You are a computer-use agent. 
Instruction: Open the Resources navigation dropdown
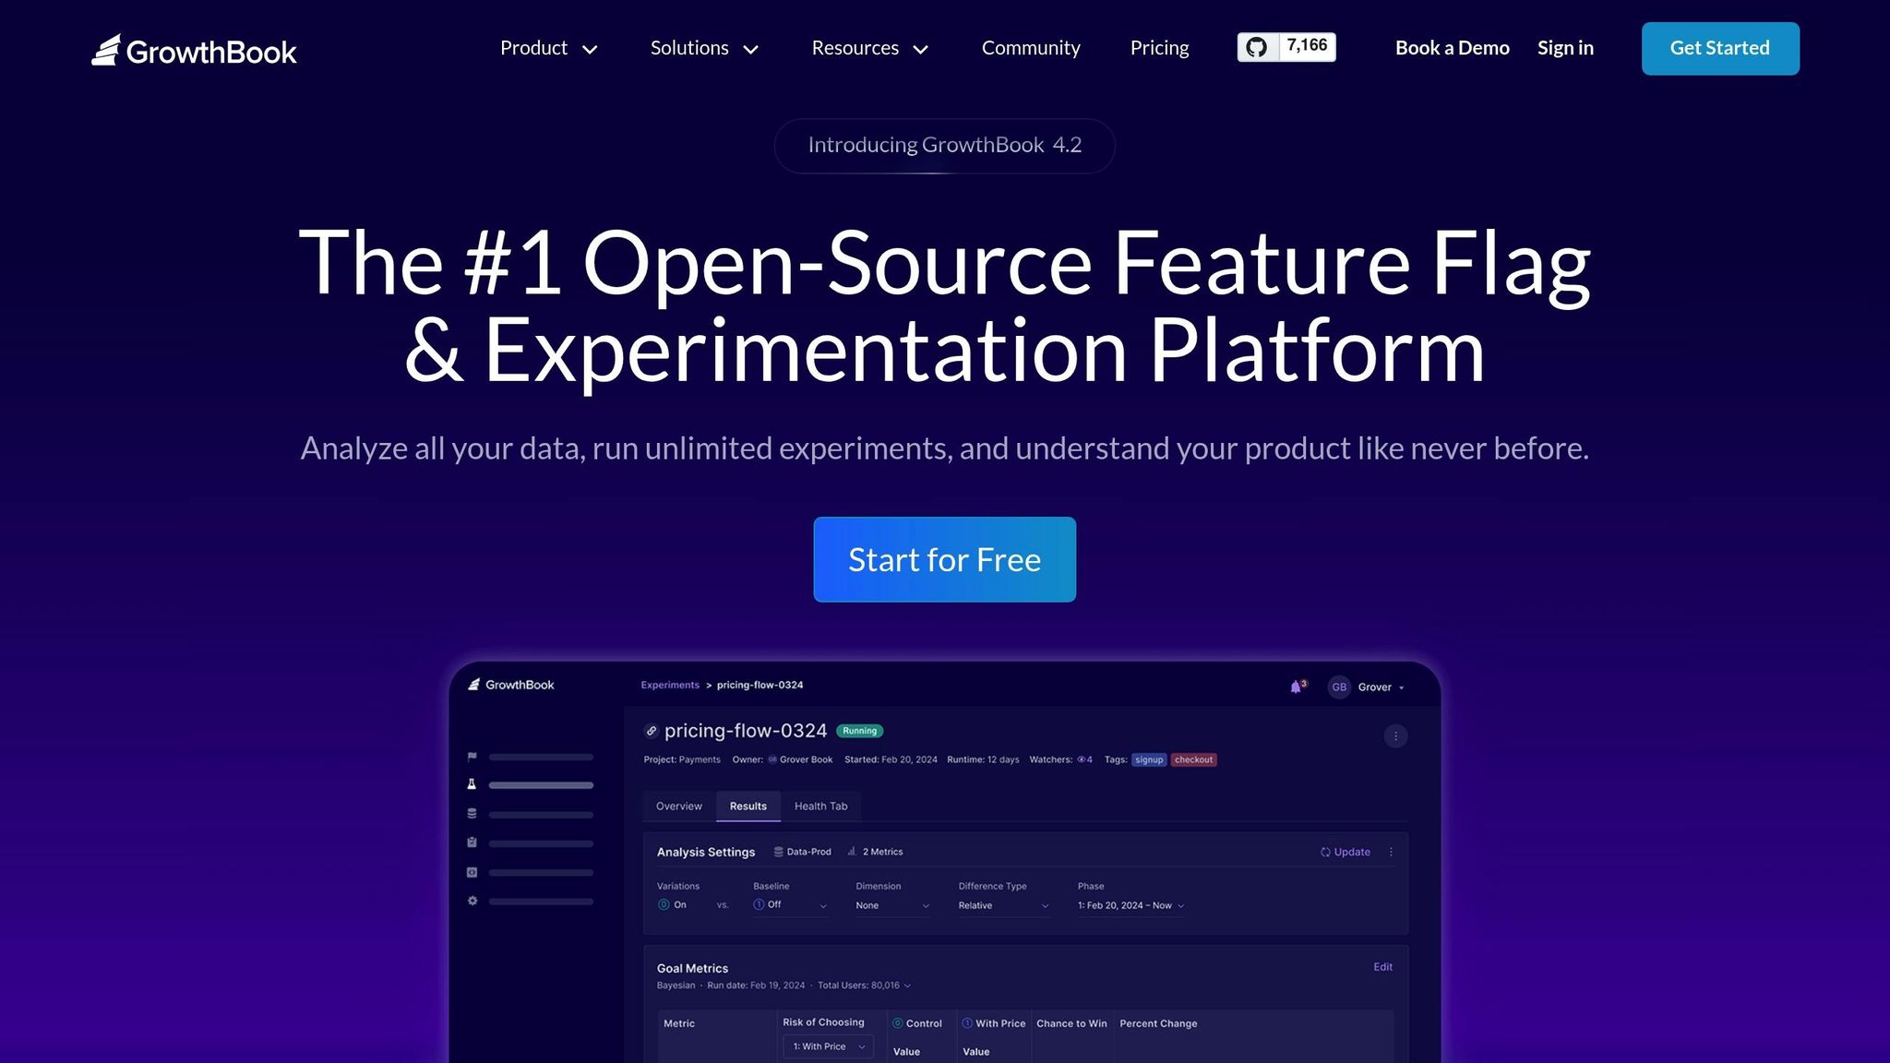pyautogui.click(x=868, y=48)
